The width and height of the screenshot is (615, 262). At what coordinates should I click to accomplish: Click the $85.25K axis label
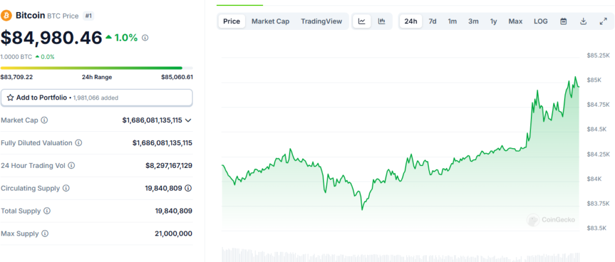pos(598,56)
